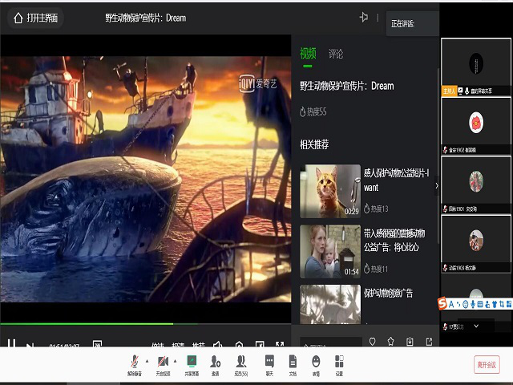The height and width of the screenshot is (385, 513).
Task: Click the 正在讲话 speaking status box
Action: coord(413,23)
